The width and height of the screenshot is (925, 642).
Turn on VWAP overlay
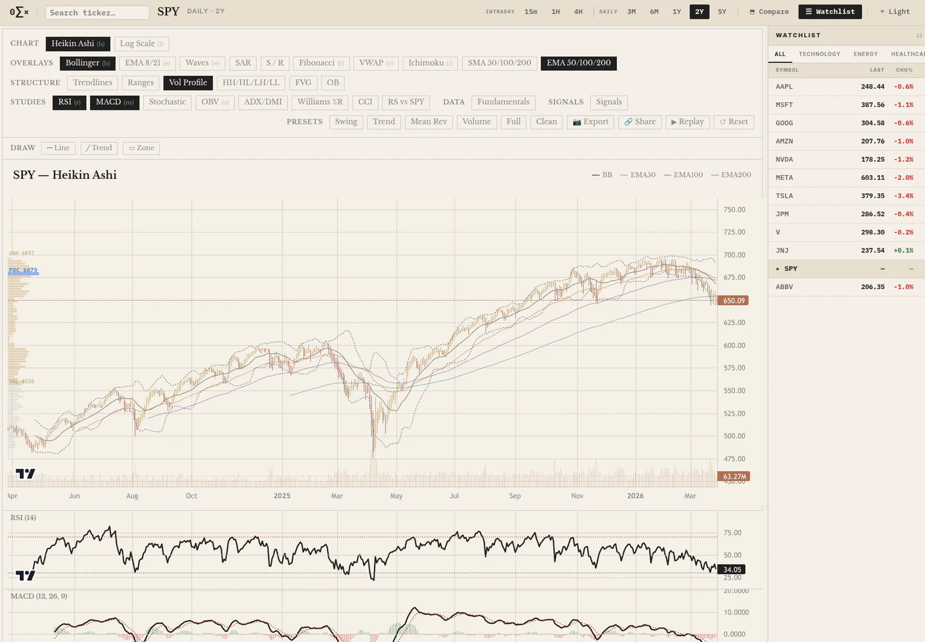[376, 63]
